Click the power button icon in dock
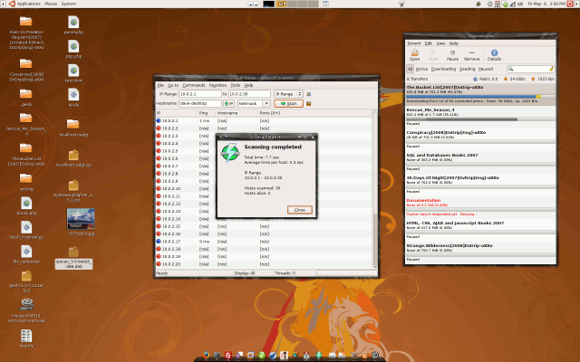The image size is (580, 362). pyautogui.click(x=375, y=356)
